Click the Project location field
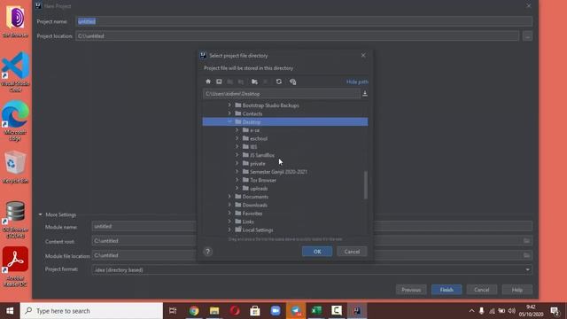This screenshot has height=319, width=567. pos(298,35)
